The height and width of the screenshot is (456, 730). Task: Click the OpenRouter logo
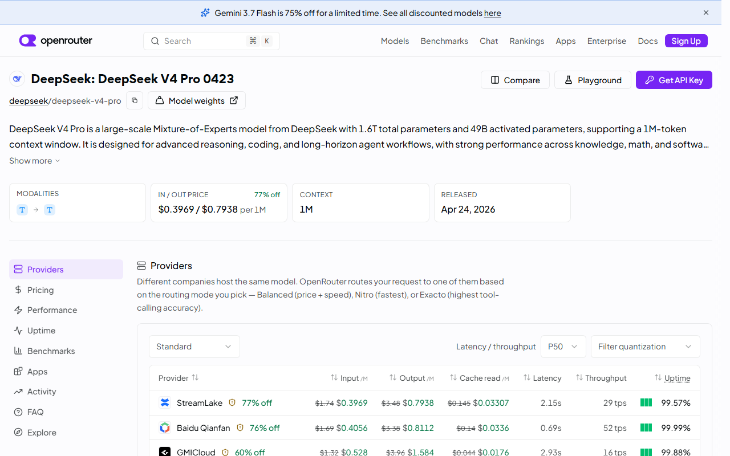click(55, 41)
